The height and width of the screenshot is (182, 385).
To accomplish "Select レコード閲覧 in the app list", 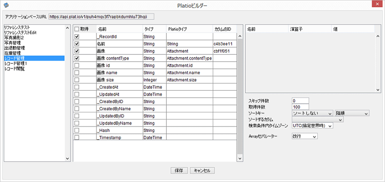I will click(x=34, y=68).
